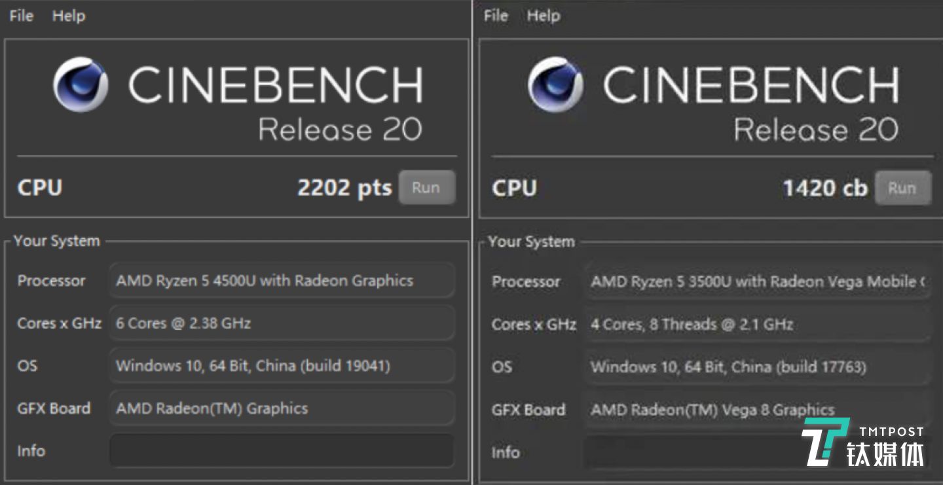Click the File menu in the right window
943x485 pixels.
point(495,15)
